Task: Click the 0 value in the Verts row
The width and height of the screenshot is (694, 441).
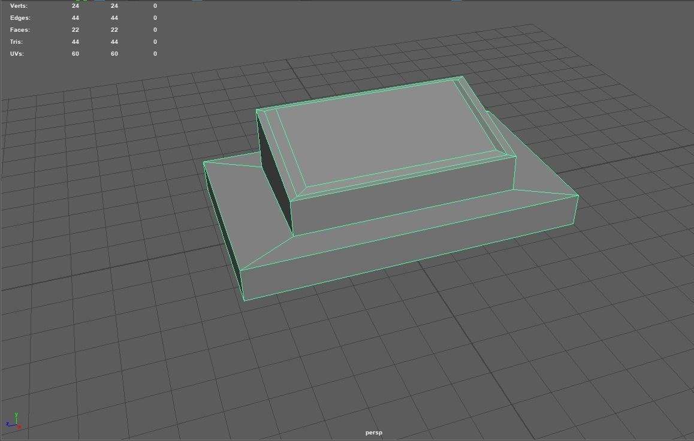Action: click(x=155, y=6)
